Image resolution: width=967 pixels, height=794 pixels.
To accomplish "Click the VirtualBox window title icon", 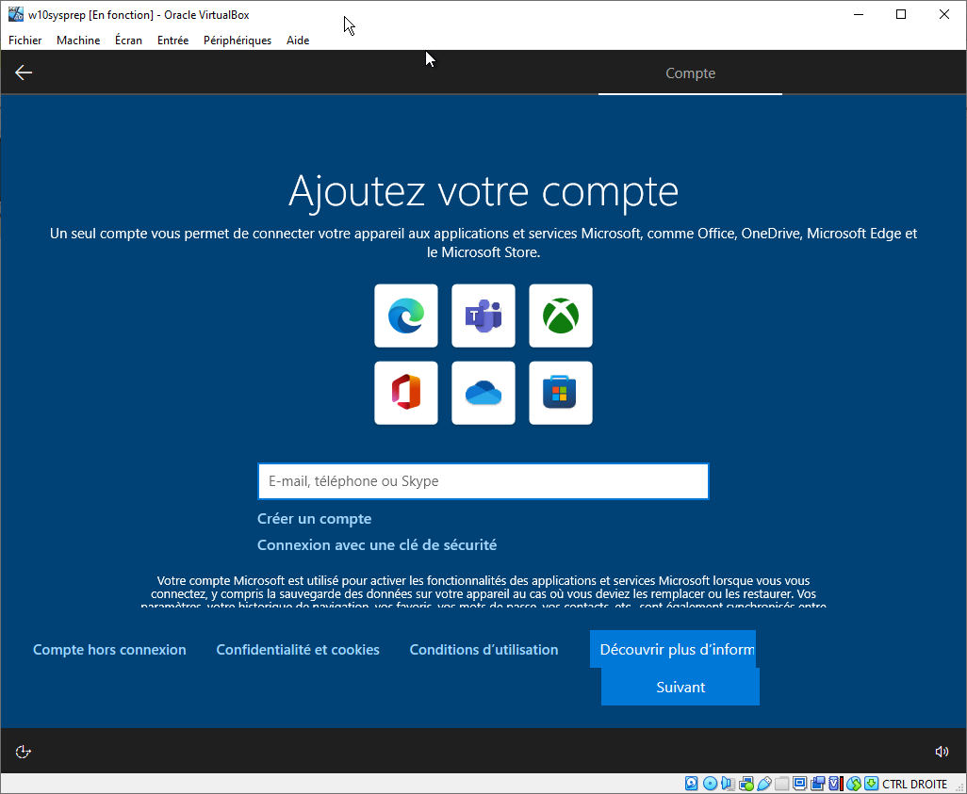I will (x=15, y=14).
